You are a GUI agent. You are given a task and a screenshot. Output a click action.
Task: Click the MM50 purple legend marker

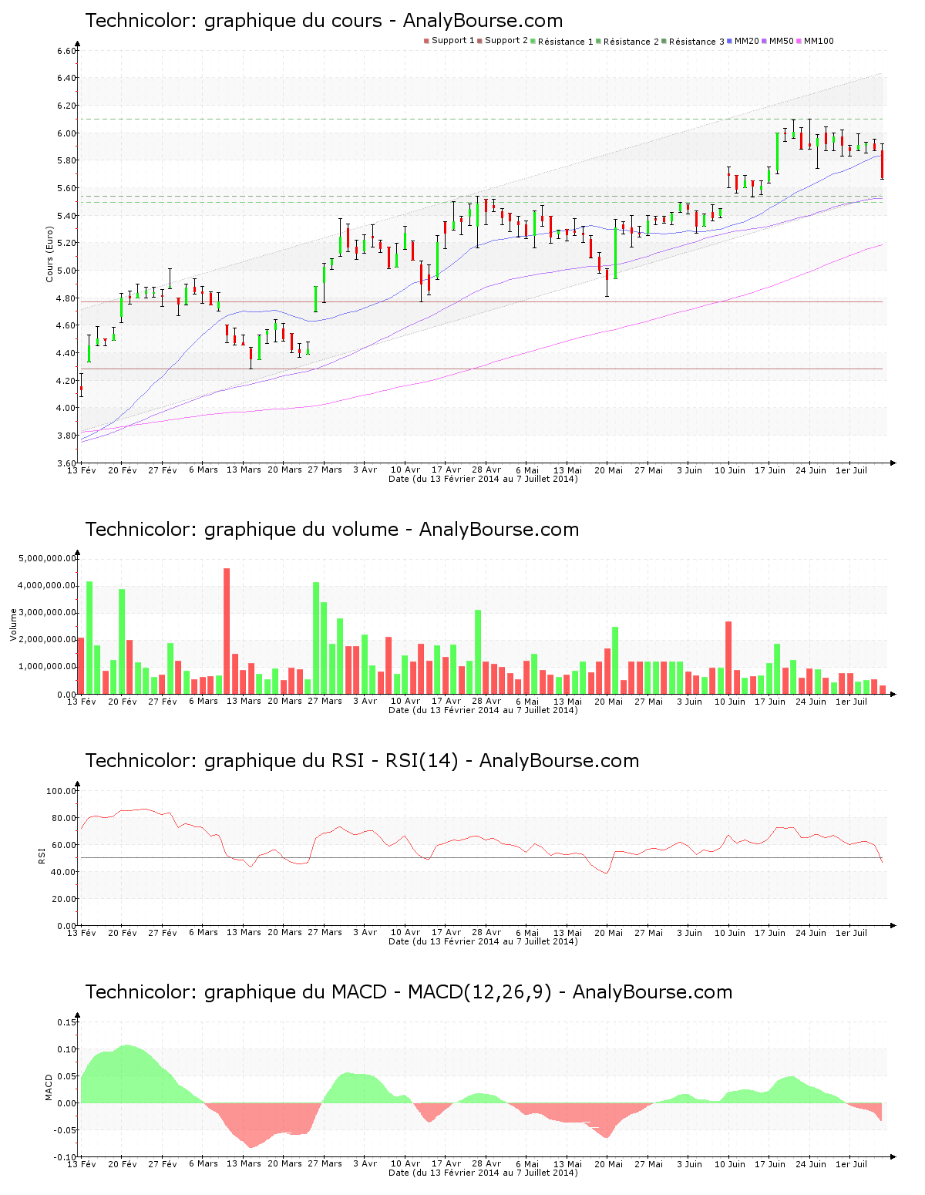coord(764,41)
